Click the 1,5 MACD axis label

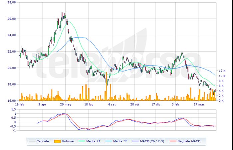pyautogui.click(x=13, y=109)
